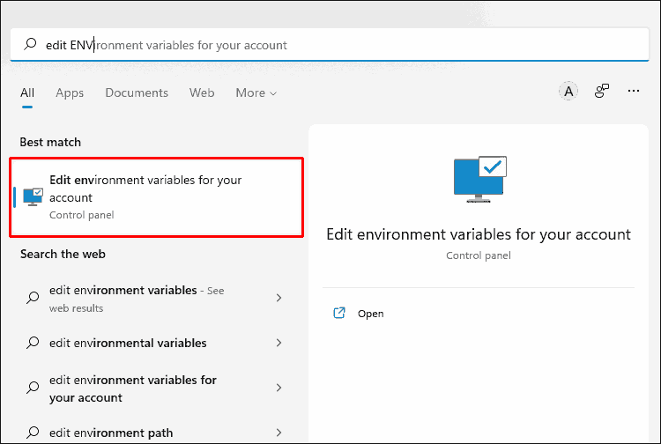Click the magnifier icon in search box
Image resolution: width=661 pixels, height=444 pixels.
(31, 44)
